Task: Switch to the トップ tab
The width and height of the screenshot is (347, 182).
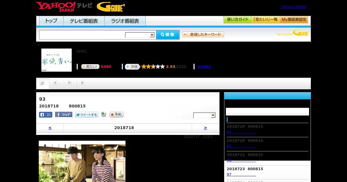Action: (x=51, y=21)
